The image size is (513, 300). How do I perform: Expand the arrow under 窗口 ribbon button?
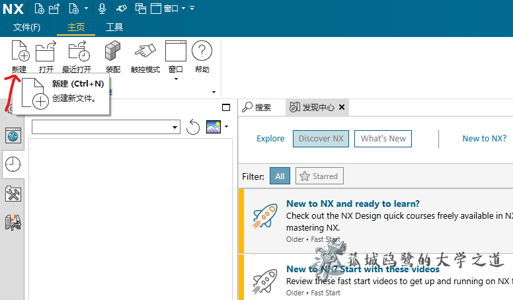(x=176, y=79)
